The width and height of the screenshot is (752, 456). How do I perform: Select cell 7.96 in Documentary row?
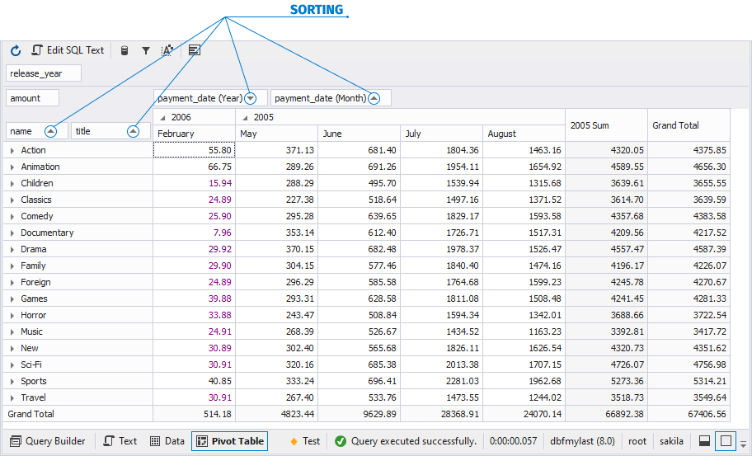195,233
